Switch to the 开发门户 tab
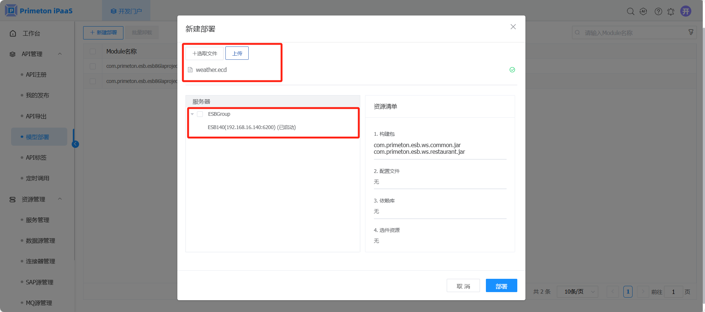The width and height of the screenshot is (705, 312). click(x=126, y=11)
